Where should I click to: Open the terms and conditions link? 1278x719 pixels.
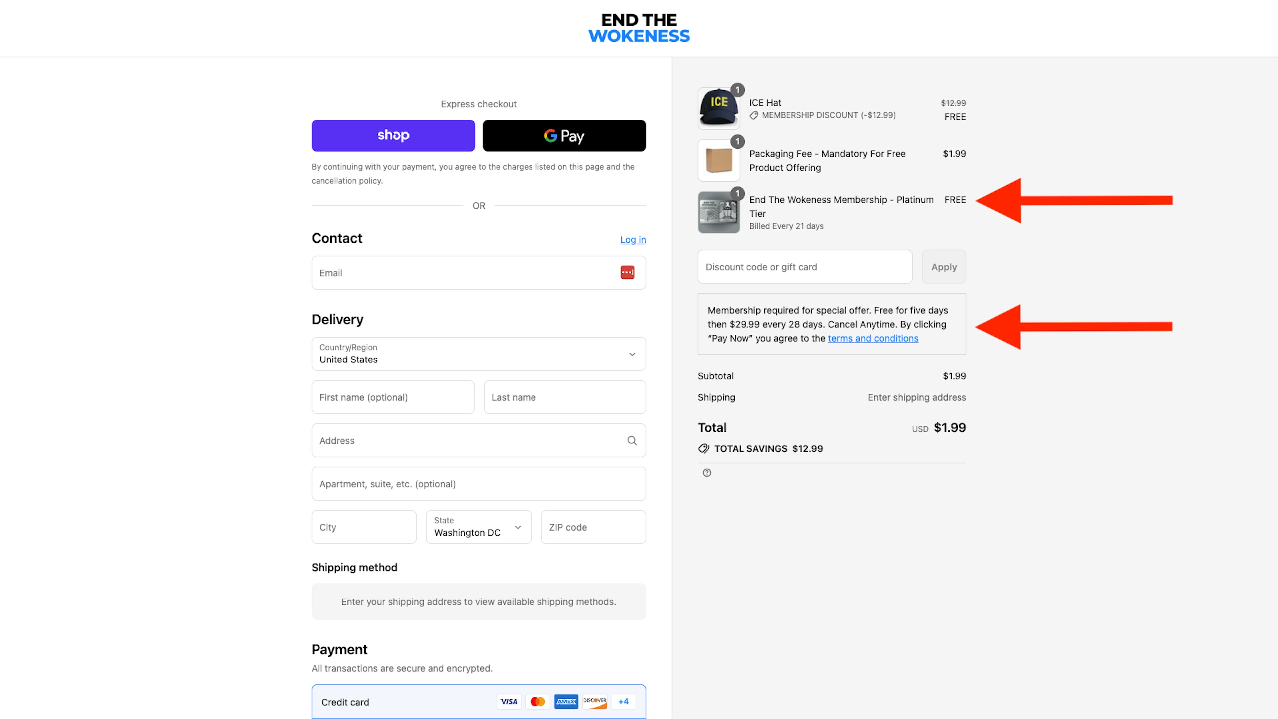[873, 339]
